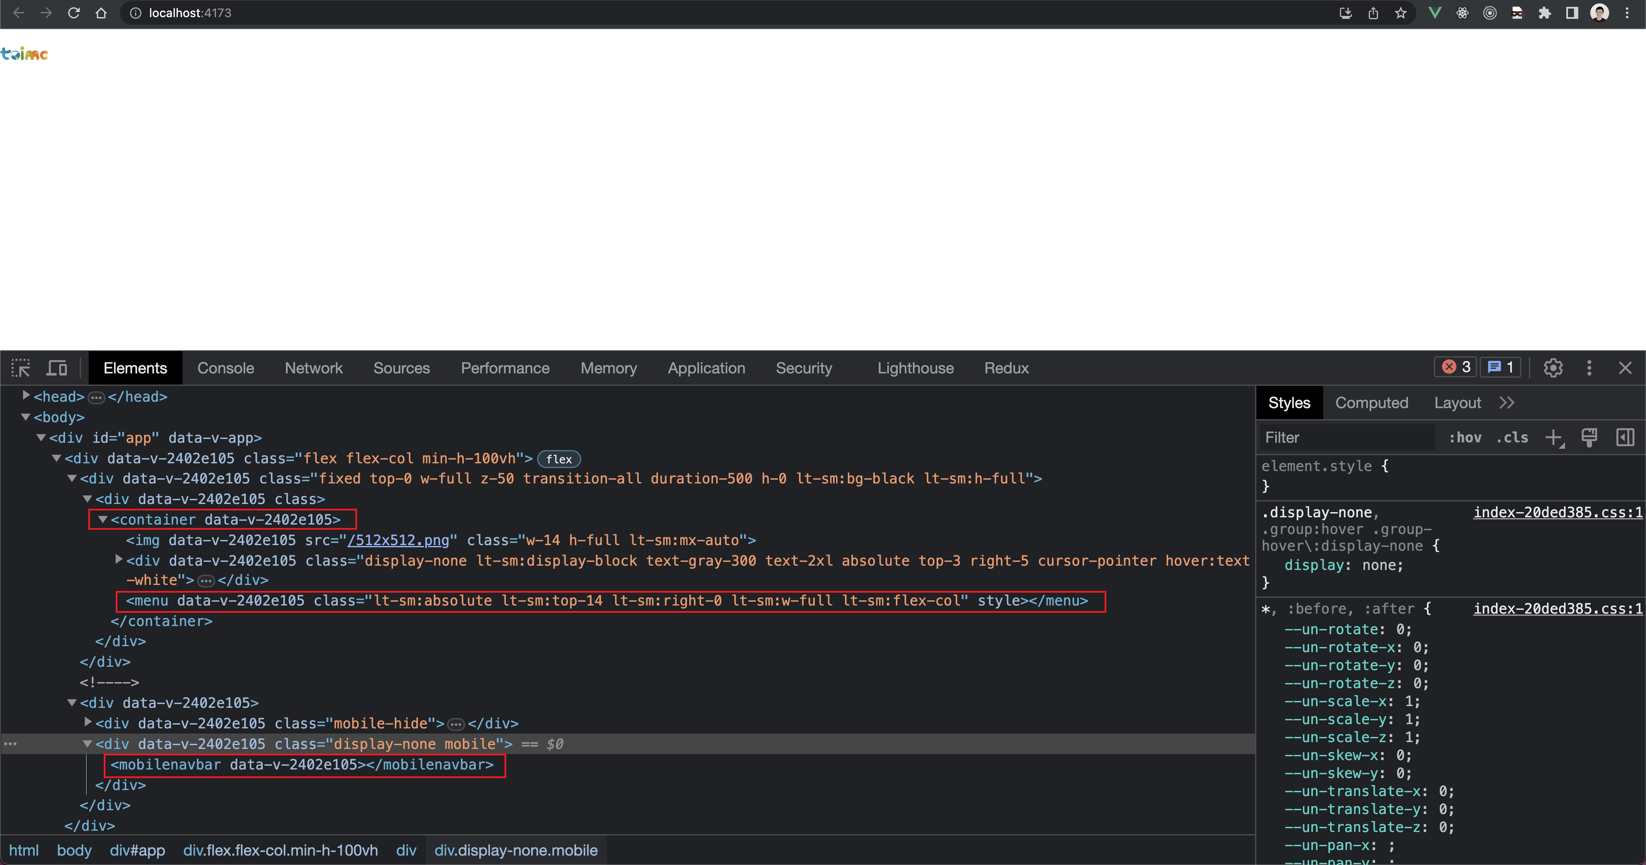Activate the inspect element picker icon
The width and height of the screenshot is (1646, 865).
(21, 368)
